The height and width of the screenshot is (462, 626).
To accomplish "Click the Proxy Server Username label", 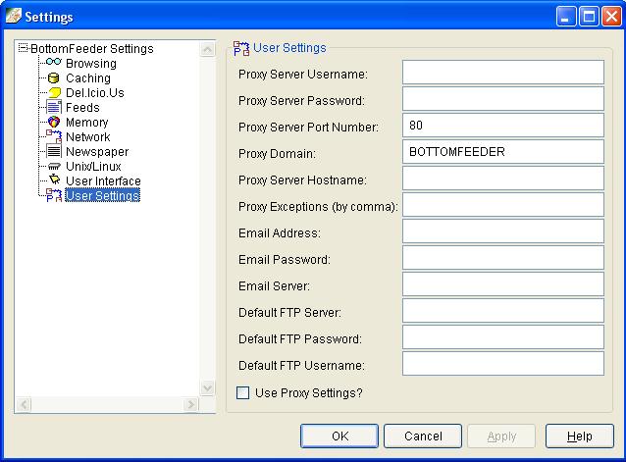I will [303, 75].
